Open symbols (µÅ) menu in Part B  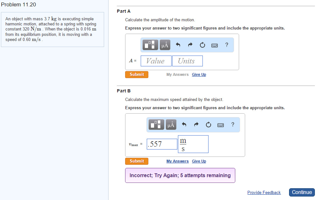tap(171, 125)
